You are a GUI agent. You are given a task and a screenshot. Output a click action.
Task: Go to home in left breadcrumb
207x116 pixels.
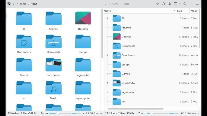[23, 4]
